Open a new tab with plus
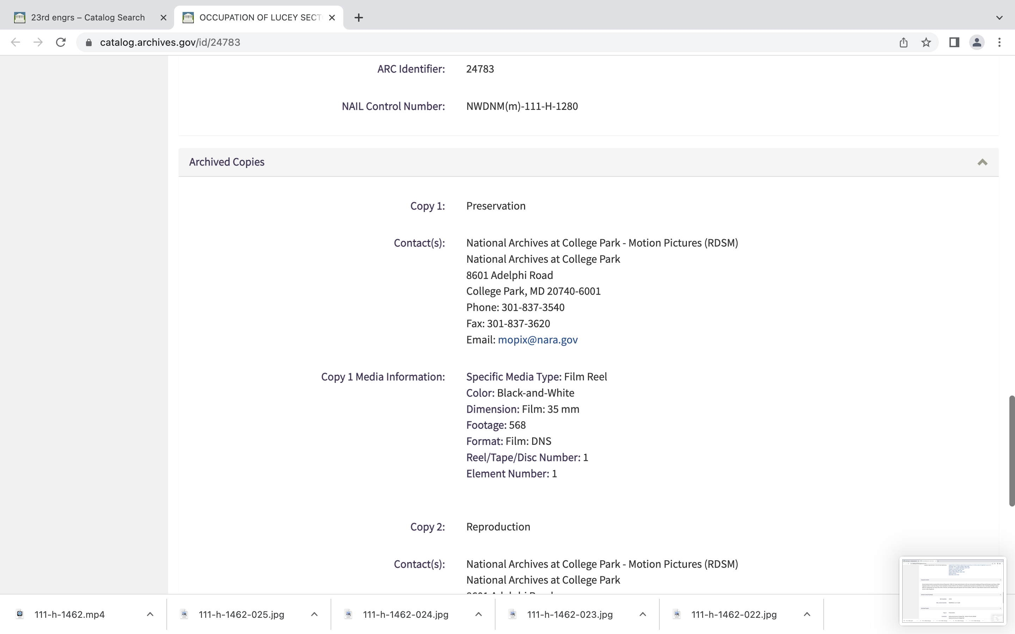1015x634 pixels. (359, 18)
